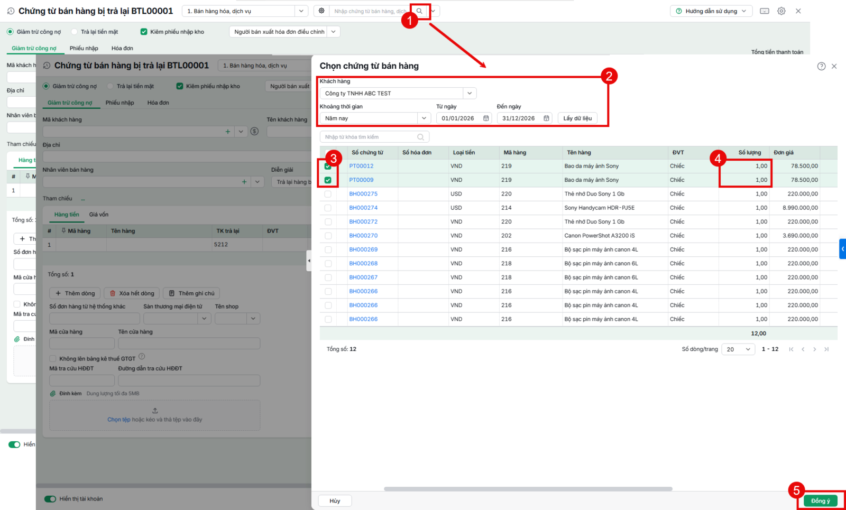
Task: Go to the previous page of voucher results
Action: (x=803, y=349)
